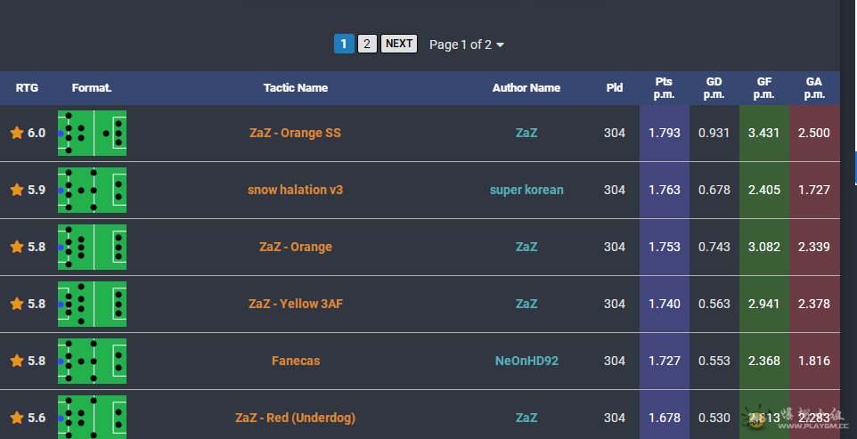Open the ZaZ - Red (Underdog) tactic link

[x=295, y=418]
